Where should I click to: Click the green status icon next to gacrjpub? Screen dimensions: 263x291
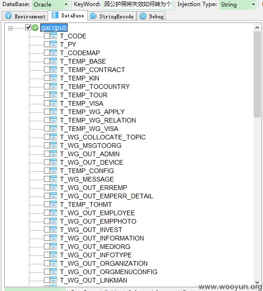pos(35,28)
